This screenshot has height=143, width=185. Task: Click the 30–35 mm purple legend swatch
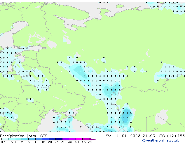coord(65,139)
